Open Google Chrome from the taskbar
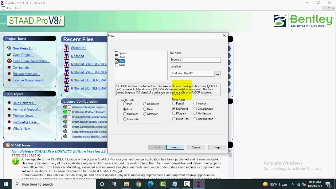The height and width of the screenshot is (189, 336). [138, 184]
